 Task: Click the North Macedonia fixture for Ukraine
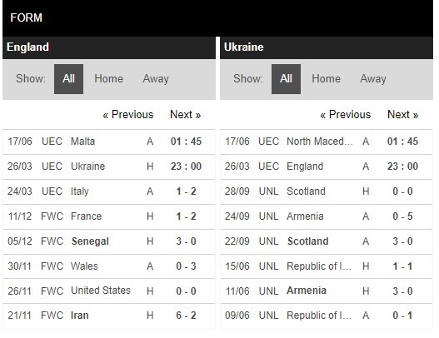pyautogui.click(x=327, y=142)
